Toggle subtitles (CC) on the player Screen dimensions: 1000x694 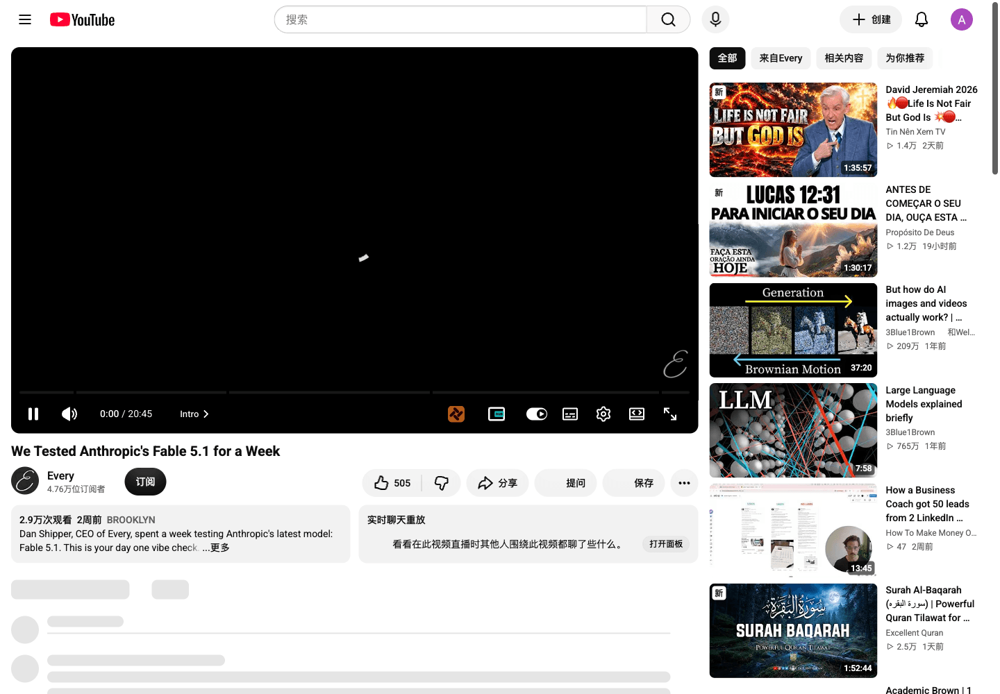coord(570,414)
